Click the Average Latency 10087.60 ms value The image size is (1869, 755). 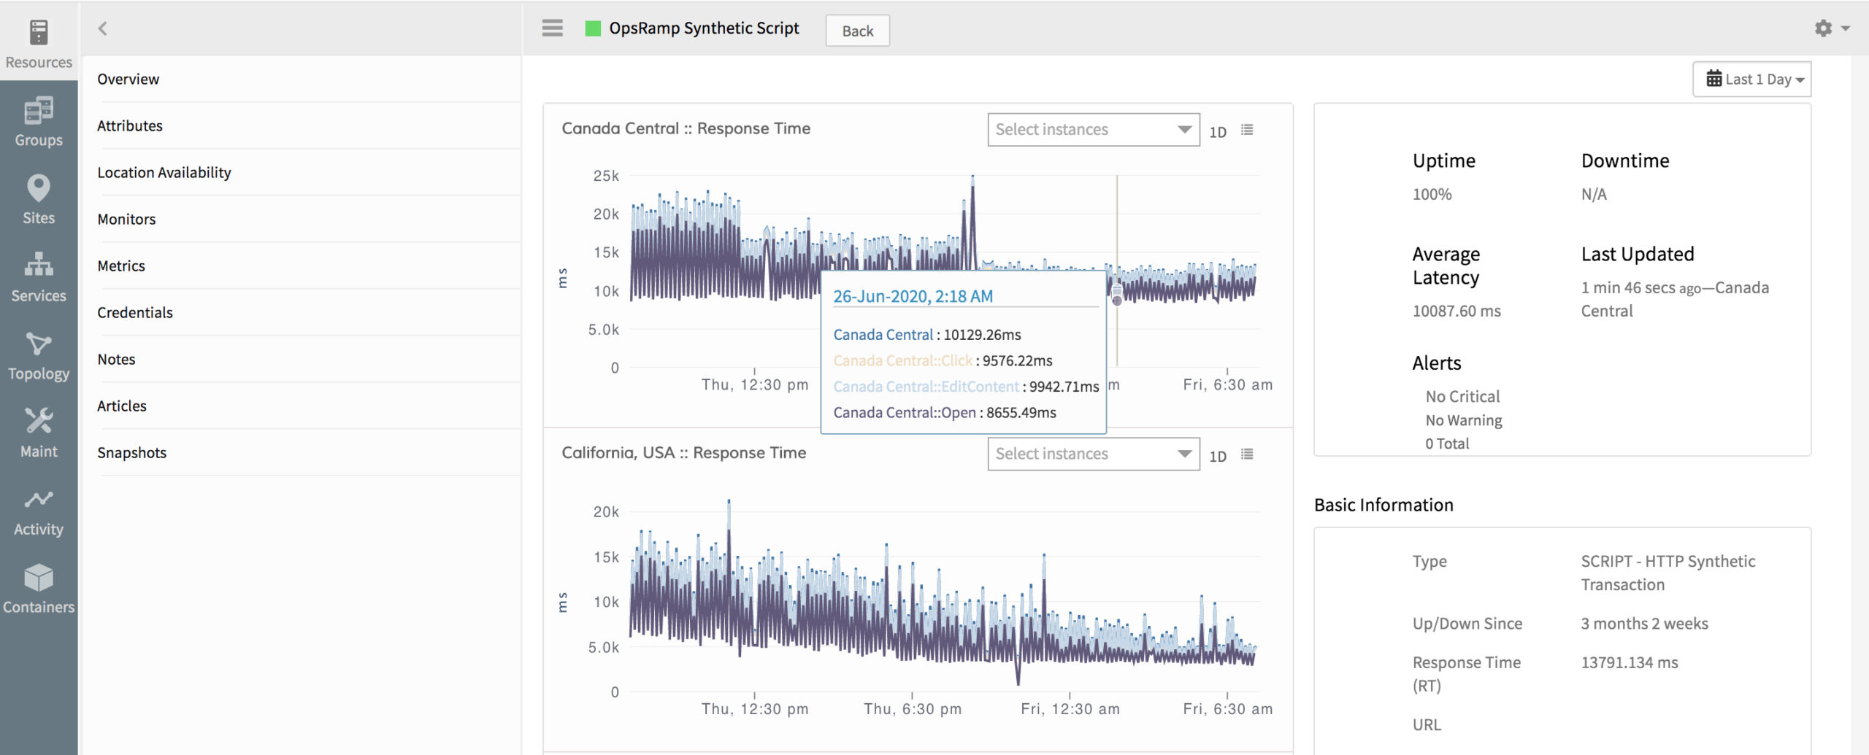[x=1457, y=311]
